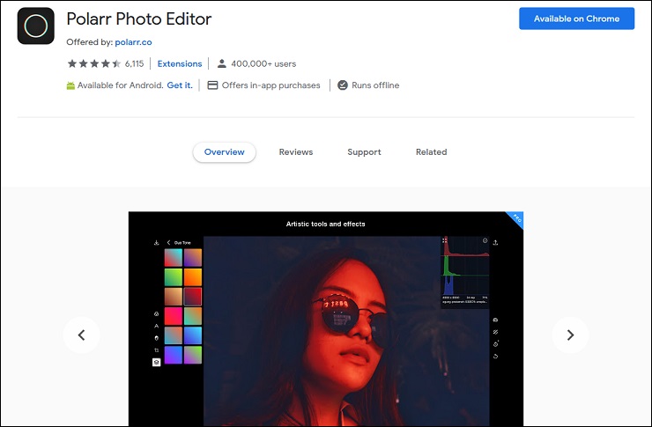
Task: Open the Support tab
Action: tap(364, 152)
